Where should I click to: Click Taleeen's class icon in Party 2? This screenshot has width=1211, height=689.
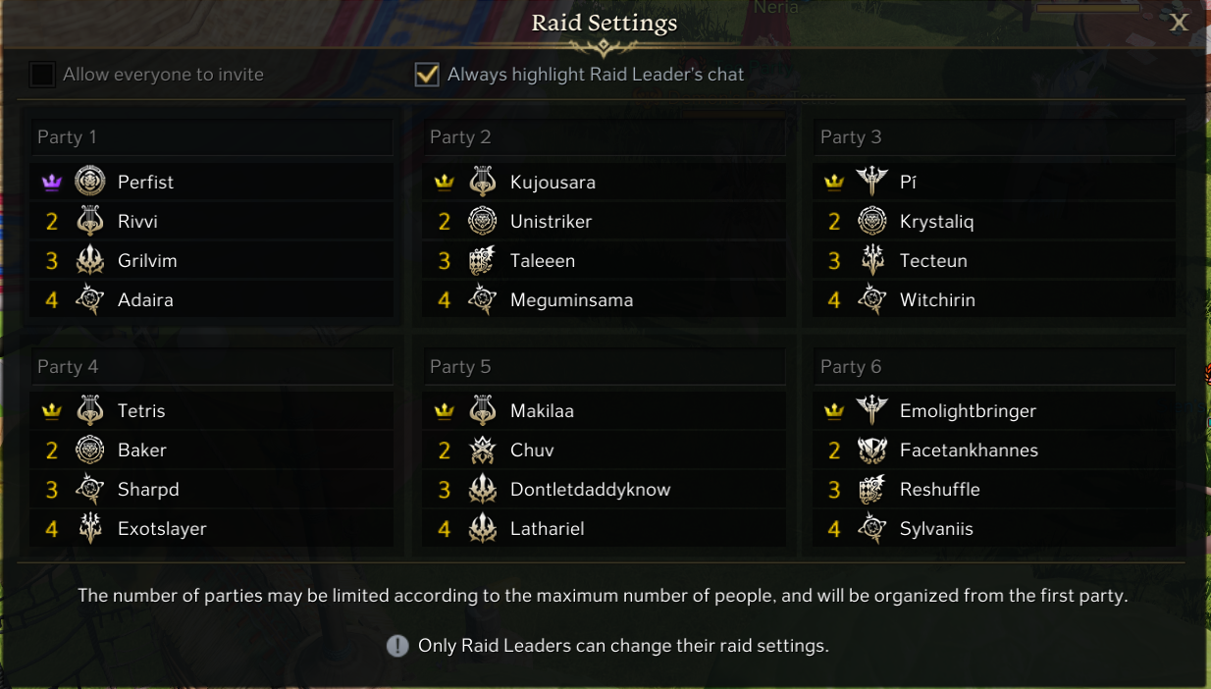pos(482,260)
